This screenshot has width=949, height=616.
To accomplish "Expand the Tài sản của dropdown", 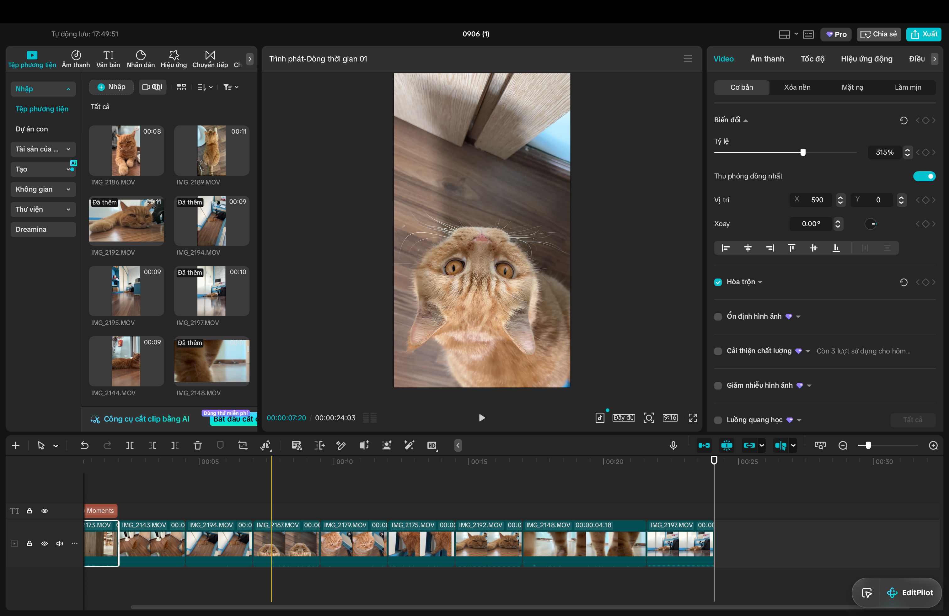I will click(x=43, y=149).
